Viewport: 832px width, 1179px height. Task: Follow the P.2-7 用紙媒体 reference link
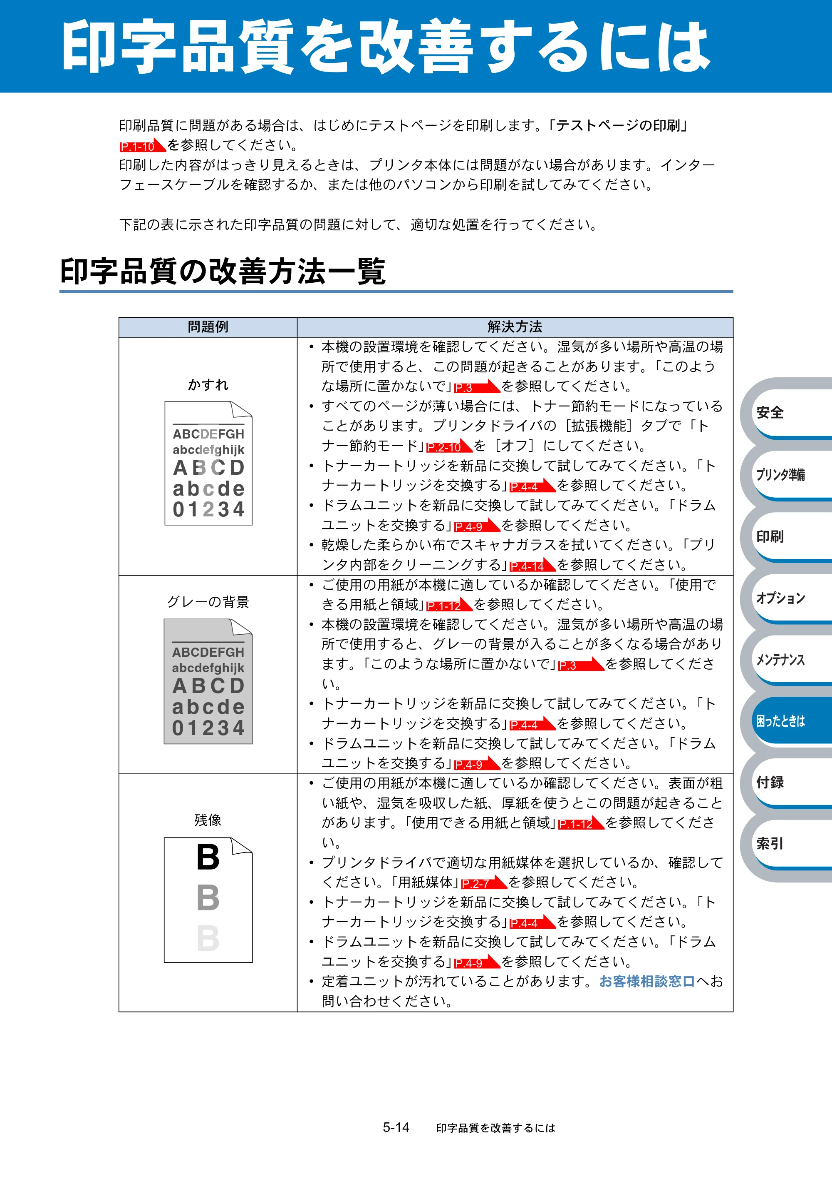point(484,883)
